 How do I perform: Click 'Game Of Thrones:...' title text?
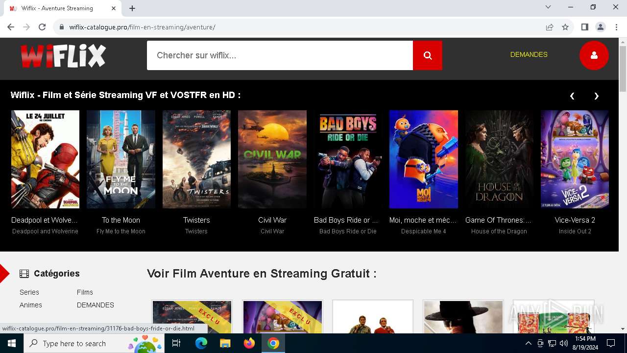(498, 220)
